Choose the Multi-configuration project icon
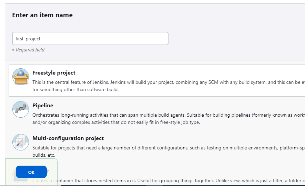Screen dimensions: 305x186 [x=21, y=142]
